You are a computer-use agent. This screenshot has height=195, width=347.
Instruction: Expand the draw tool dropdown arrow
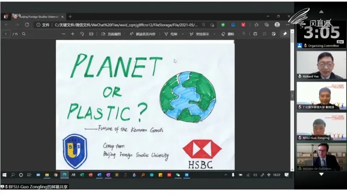point(183,34)
